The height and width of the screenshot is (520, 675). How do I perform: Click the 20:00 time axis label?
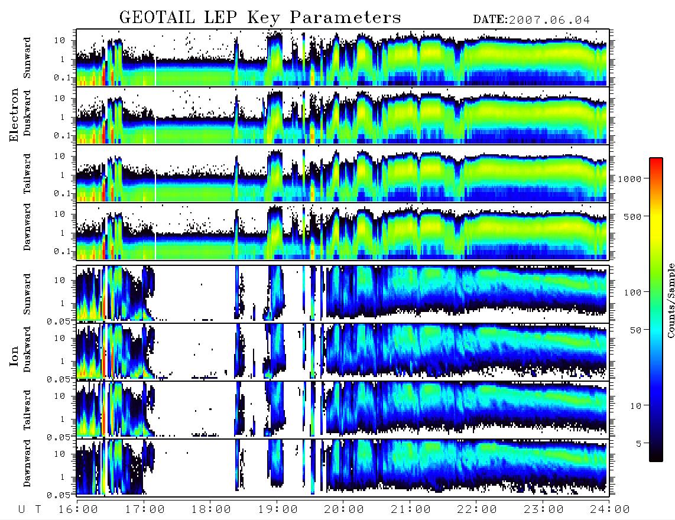pos(345,509)
